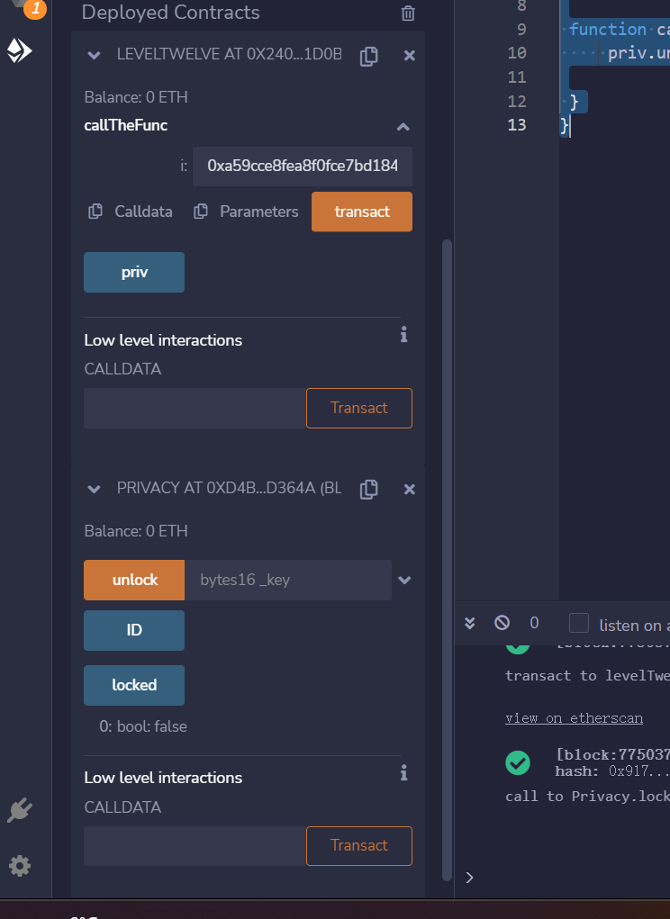Clear all deployed contracts via trash icon
The image size is (670, 919).
click(408, 13)
